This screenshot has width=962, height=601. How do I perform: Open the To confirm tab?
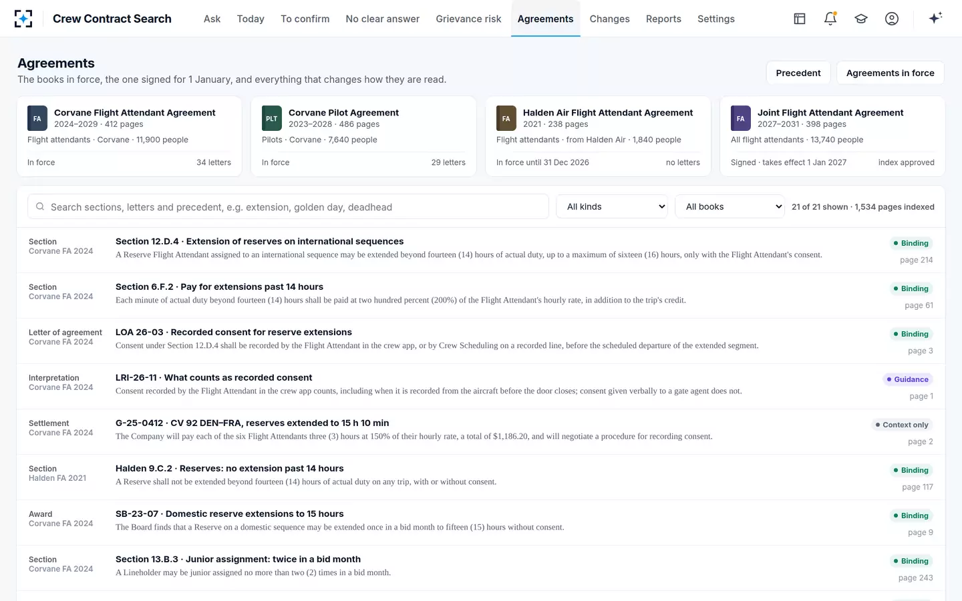(x=305, y=19)
